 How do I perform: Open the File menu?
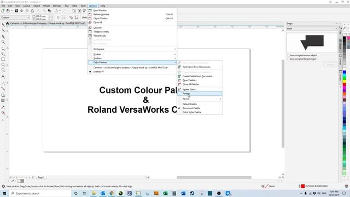[x=3, y=6]
